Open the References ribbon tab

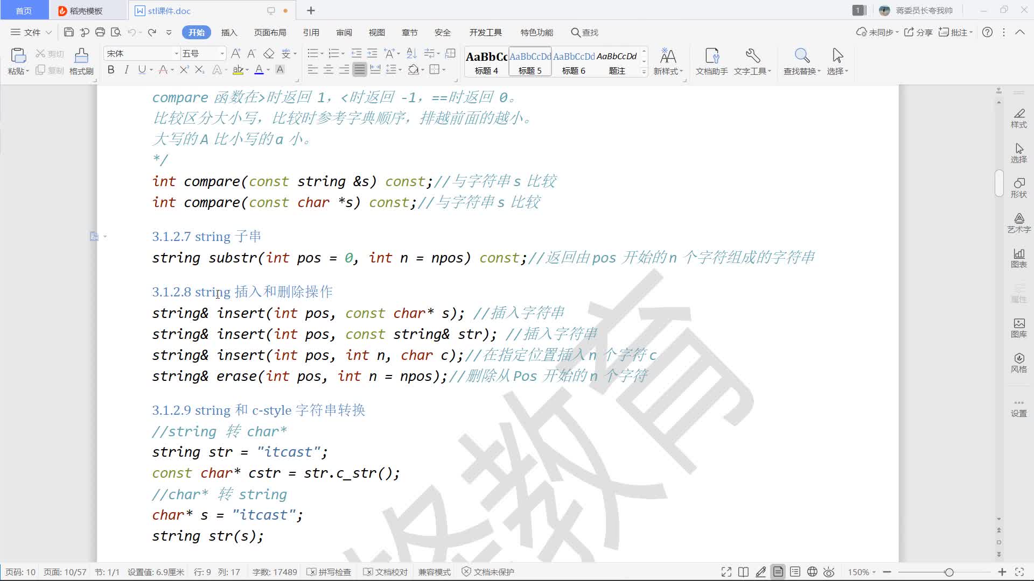point(311,32)
